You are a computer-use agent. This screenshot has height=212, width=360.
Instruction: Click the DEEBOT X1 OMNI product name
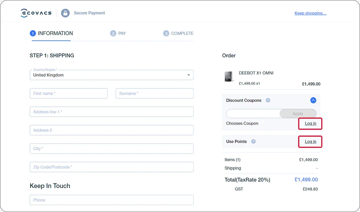(256, 73)
